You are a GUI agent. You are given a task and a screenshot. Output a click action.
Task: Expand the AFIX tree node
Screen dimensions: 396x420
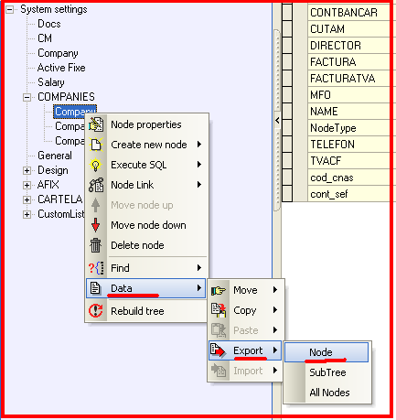27,185
